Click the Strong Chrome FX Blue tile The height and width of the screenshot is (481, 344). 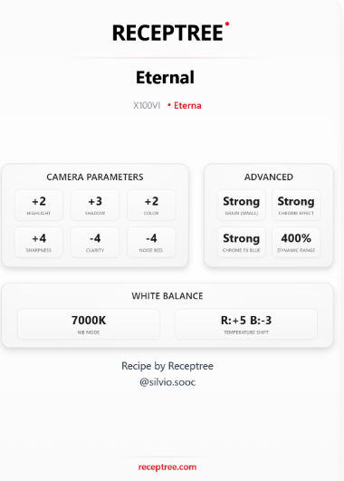point(242,243)
